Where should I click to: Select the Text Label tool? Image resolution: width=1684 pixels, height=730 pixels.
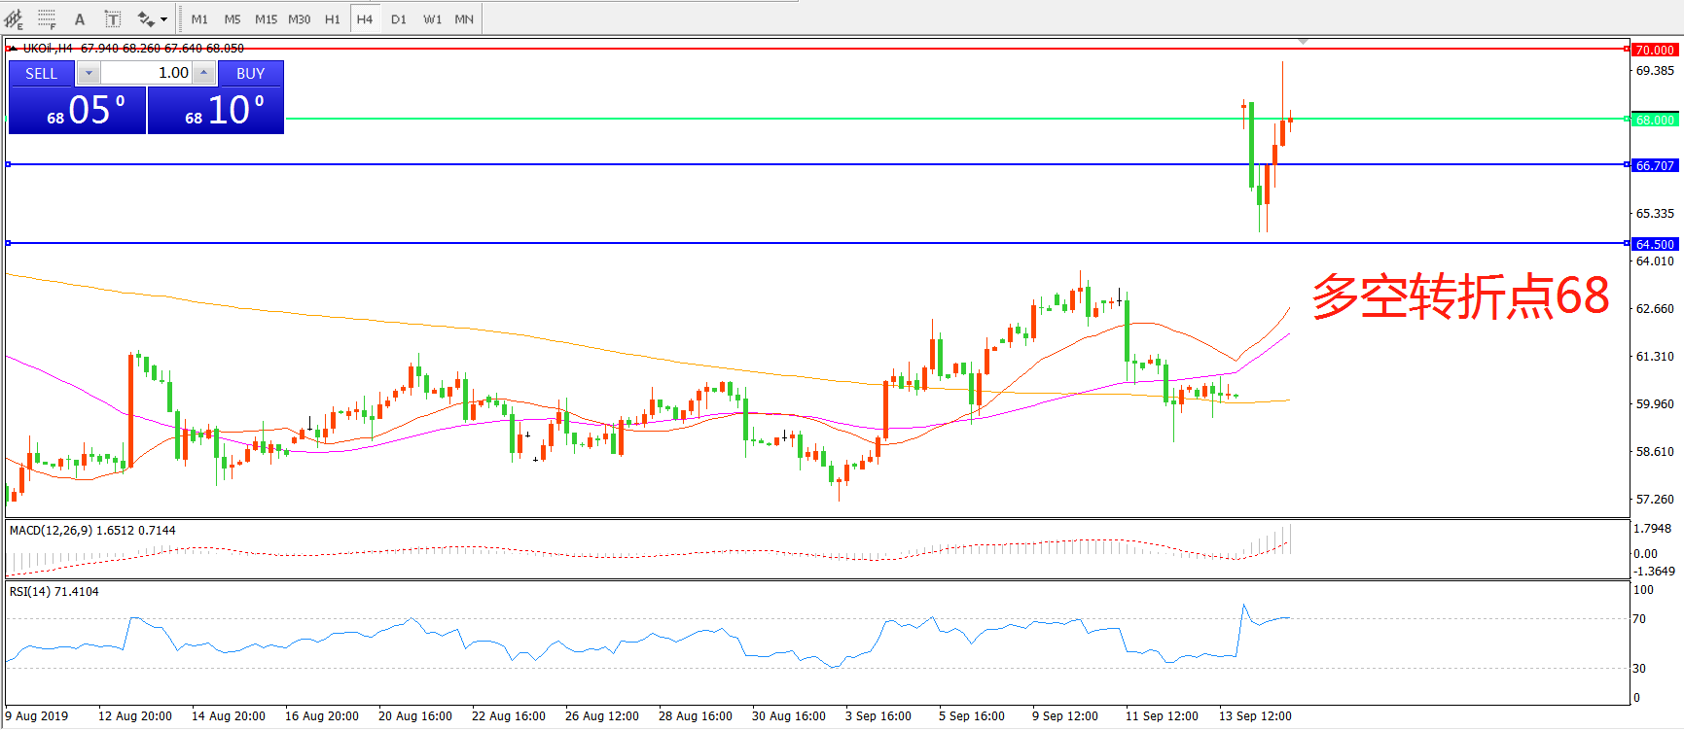click(x=113, y=18)
